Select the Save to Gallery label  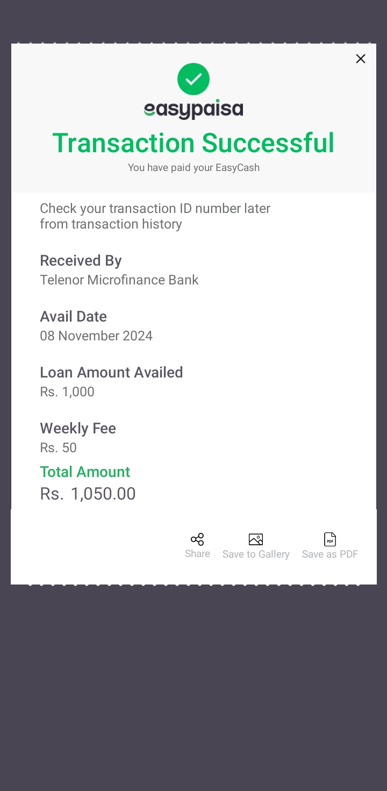(256, 554)
